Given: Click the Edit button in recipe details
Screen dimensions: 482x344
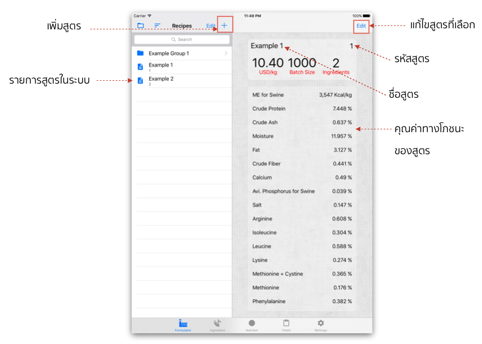Looking at the screenshot, I should pos(361,26).
